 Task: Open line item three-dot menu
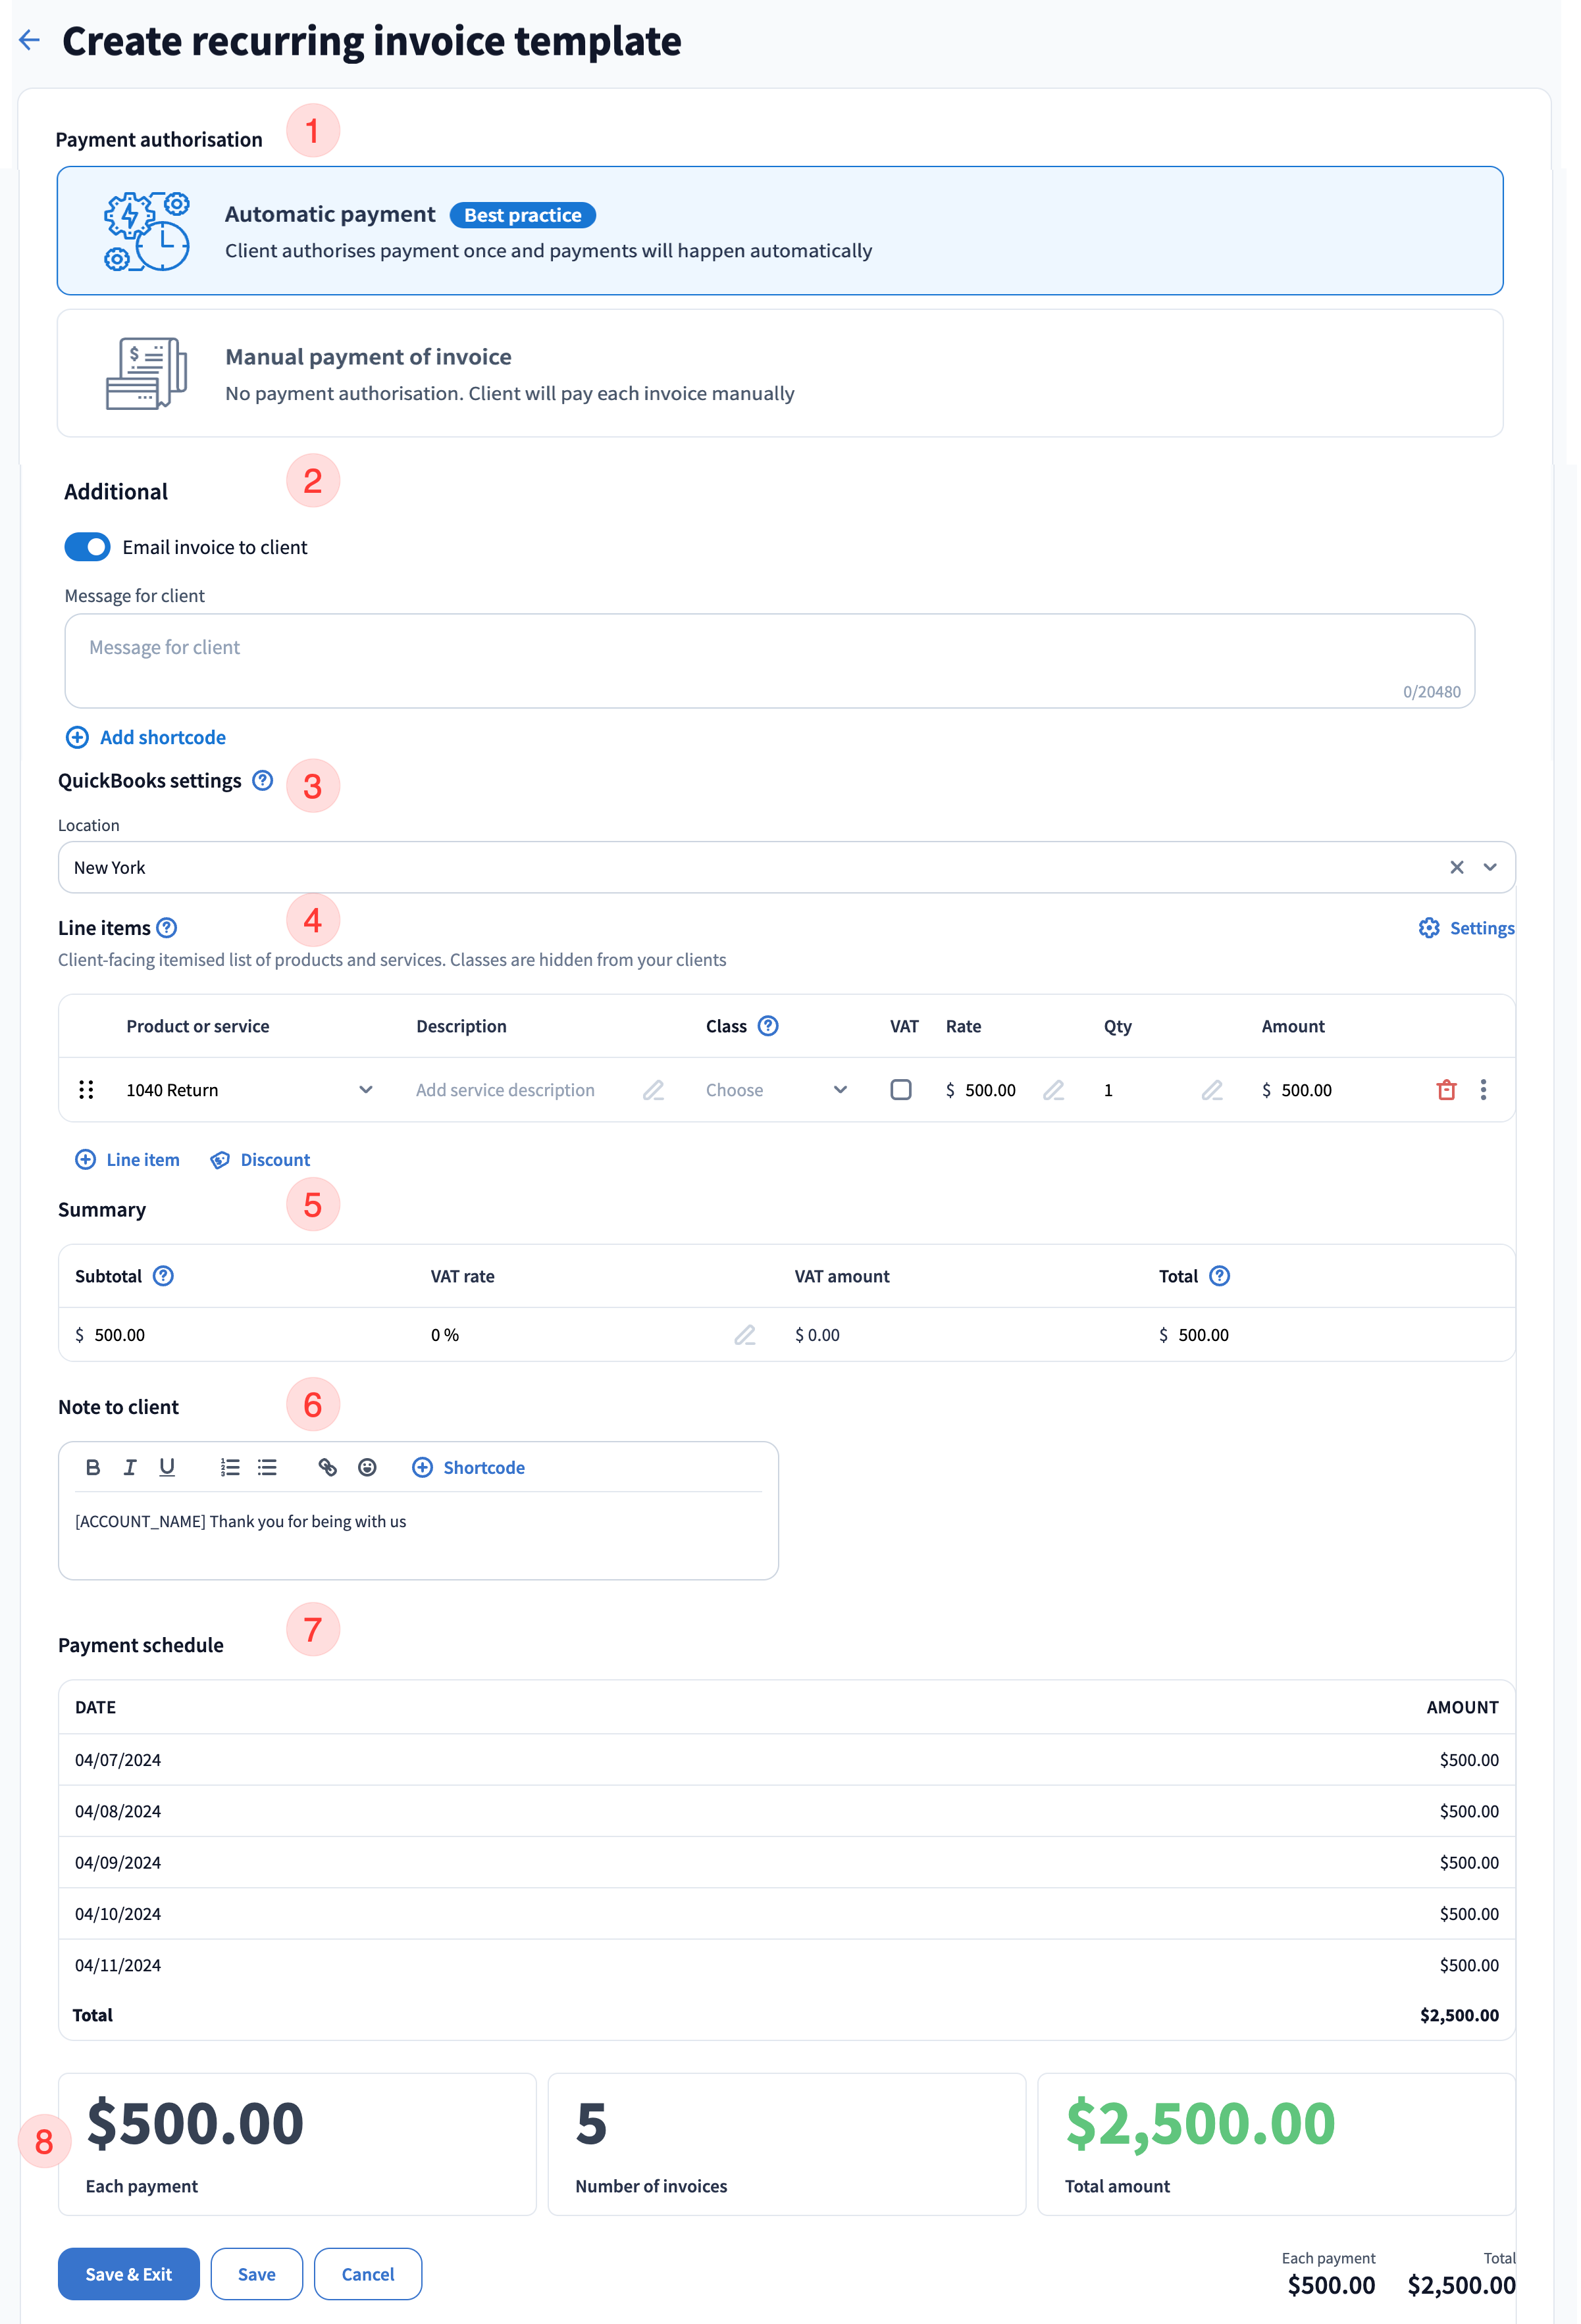pyautogui.click(x=1483, y=1090)
